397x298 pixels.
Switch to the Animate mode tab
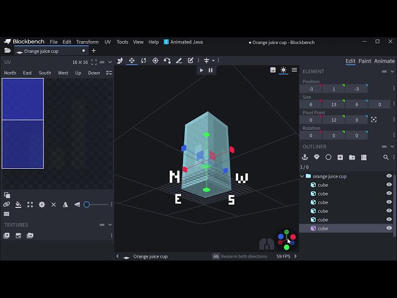click(385, 61)
